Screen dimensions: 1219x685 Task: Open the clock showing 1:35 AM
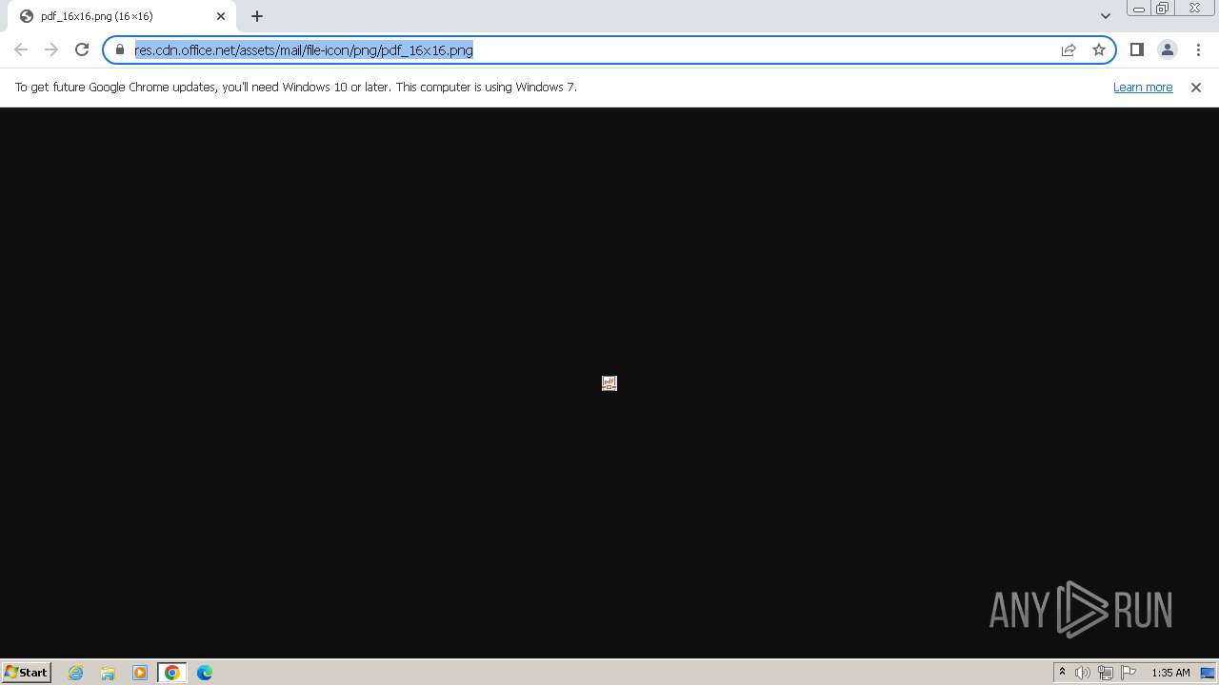(x=1170, y=673)
